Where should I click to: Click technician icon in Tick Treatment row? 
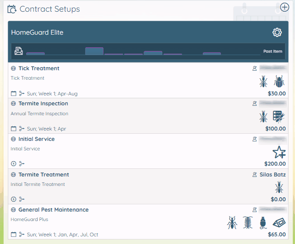pyautogui.click(x=254, y=68)
